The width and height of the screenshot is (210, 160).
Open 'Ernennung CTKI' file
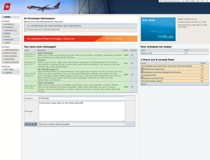(148, 75)
